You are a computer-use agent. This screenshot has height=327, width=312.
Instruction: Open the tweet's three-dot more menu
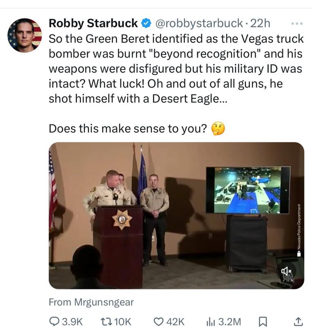point(297,24)
